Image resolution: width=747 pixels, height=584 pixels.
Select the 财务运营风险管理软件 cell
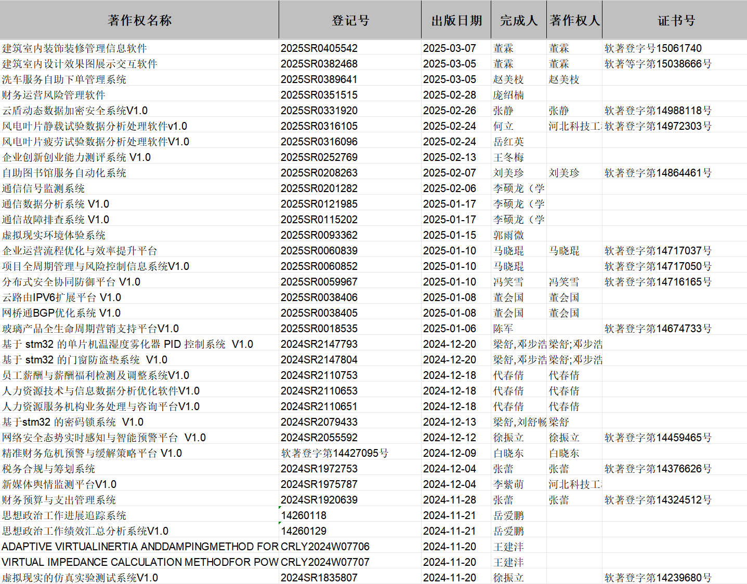[54, 95]
